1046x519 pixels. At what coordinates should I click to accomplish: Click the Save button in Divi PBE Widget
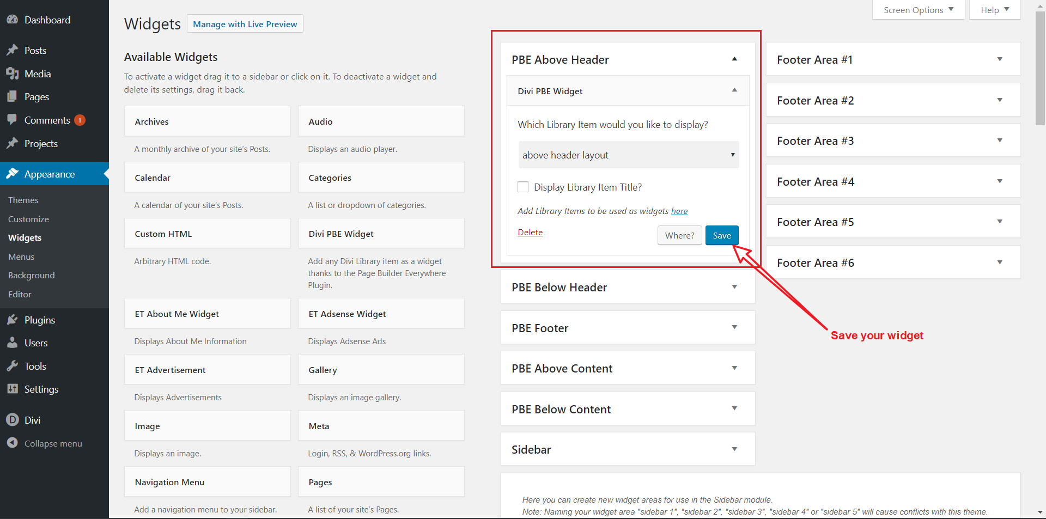[722, 235]
